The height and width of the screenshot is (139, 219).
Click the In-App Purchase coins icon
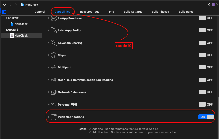click(54, 18)
